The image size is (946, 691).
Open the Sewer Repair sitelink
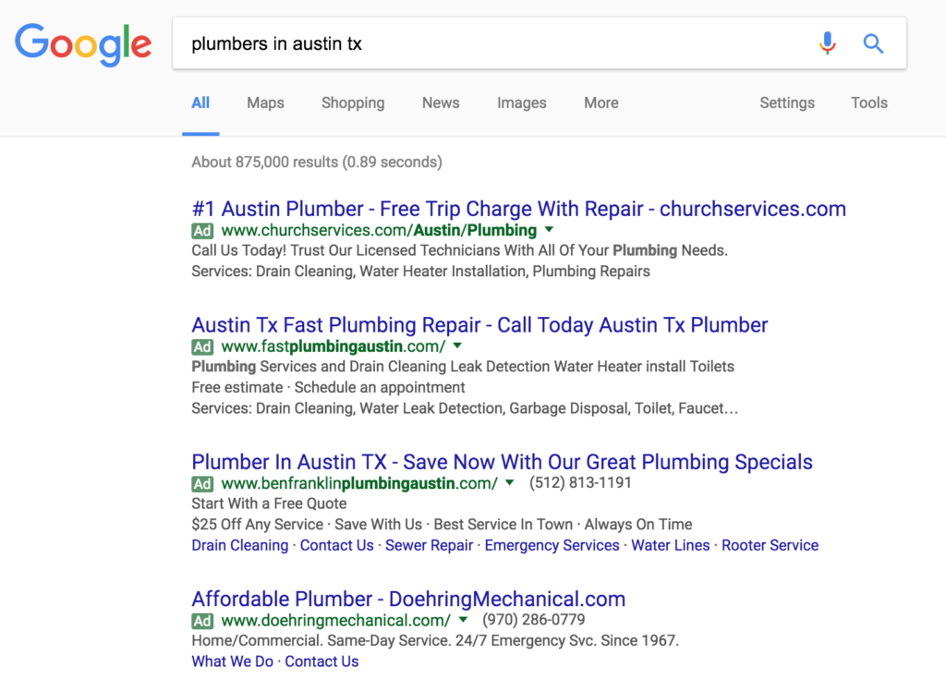[429, 546]
